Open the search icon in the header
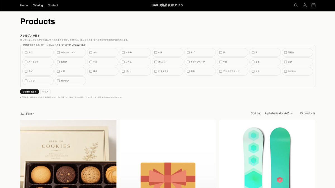Image resolution: width=335 pixels, height=188 pixels. tap(296, 5)
